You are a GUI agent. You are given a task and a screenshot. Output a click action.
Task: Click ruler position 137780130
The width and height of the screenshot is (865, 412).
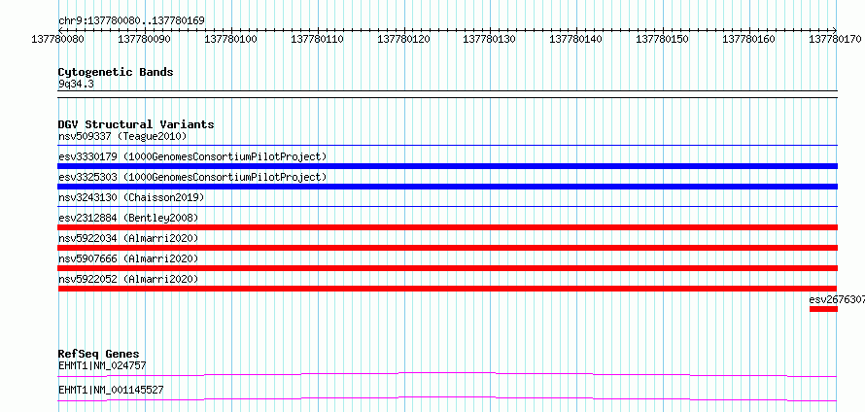coord(490,39)
